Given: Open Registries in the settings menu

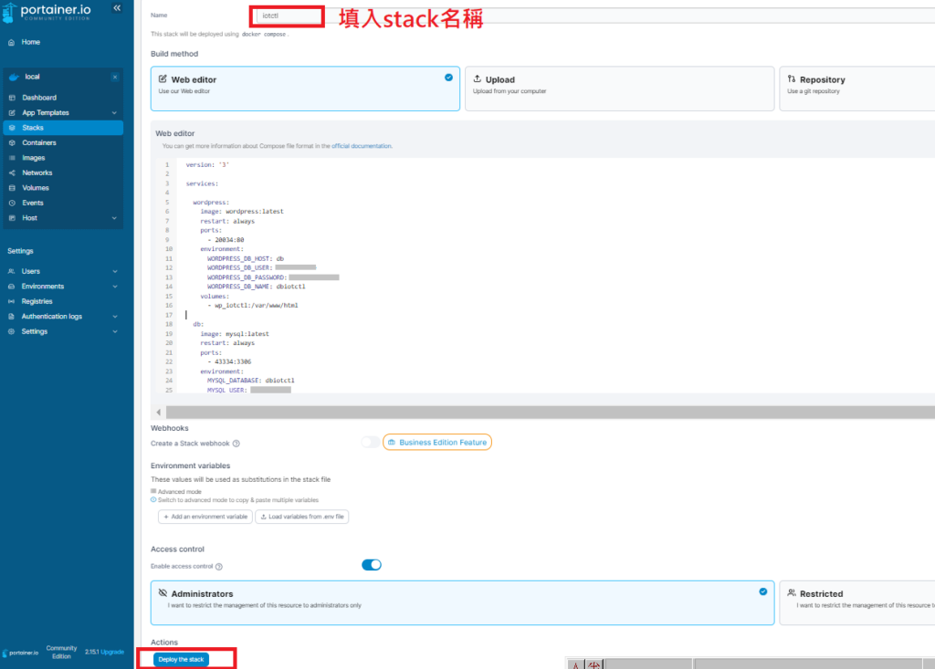Looking at the screenshot, I should (x=37, y=301).
